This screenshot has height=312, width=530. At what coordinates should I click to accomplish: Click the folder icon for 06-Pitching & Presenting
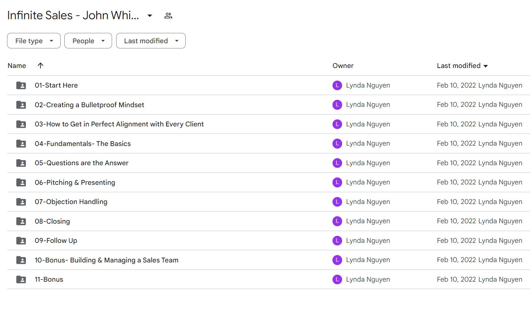[x=21, y=183]
